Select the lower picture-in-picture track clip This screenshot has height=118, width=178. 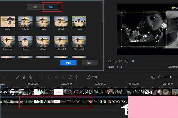[64, 102]
